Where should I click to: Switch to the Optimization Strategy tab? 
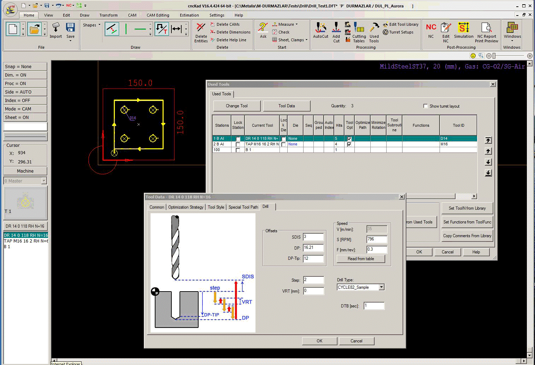[x=186, y=207]
